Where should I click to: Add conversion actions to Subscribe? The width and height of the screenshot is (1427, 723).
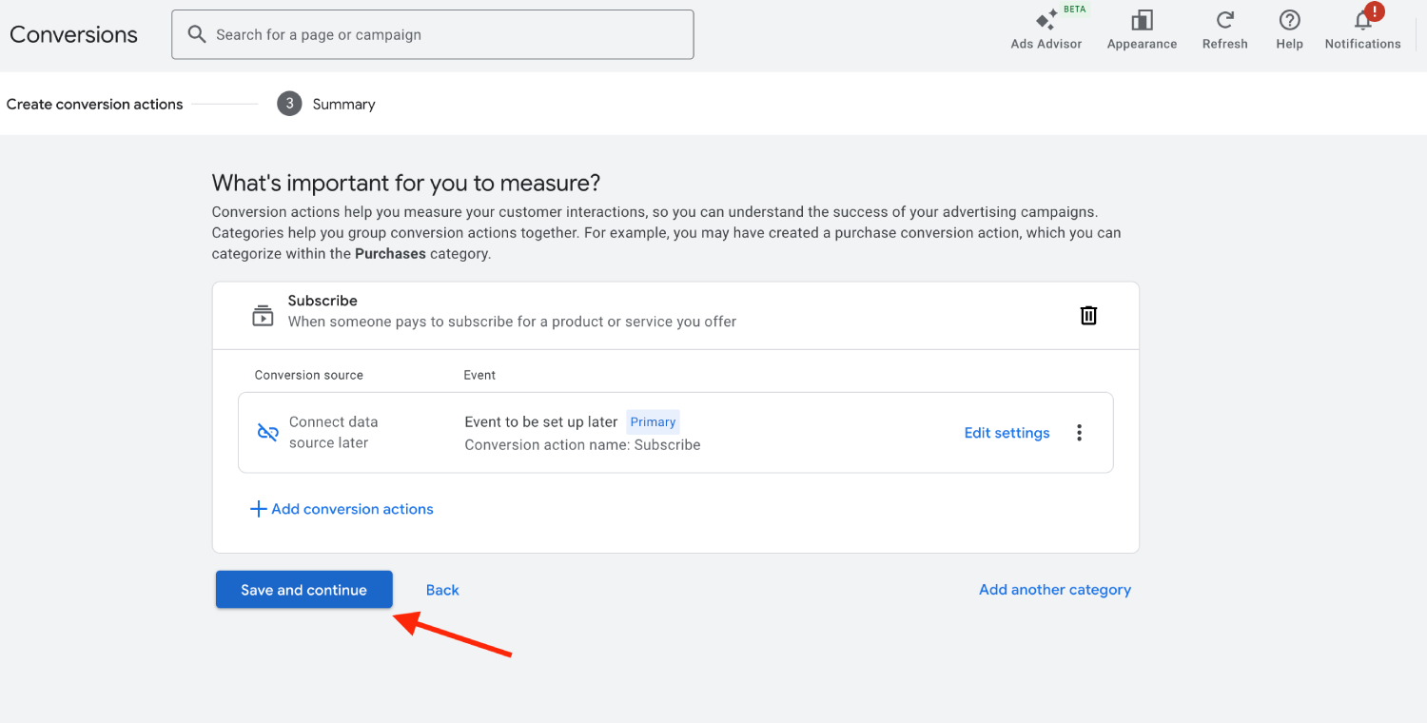point(342,509)
